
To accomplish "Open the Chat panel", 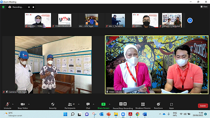I will 88,106.
